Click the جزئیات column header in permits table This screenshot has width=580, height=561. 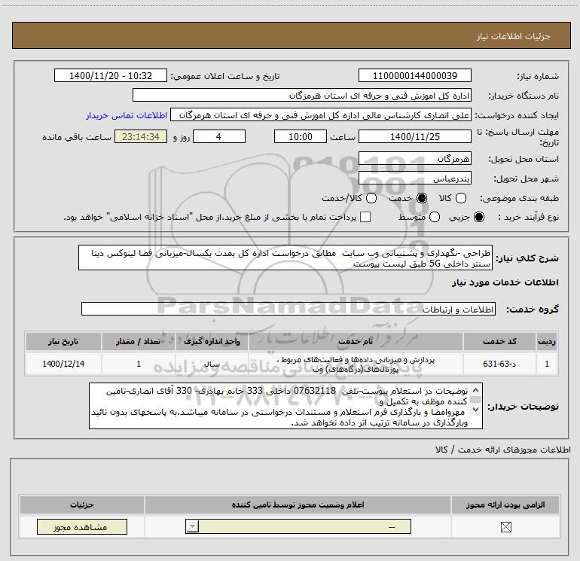point(82,505)
